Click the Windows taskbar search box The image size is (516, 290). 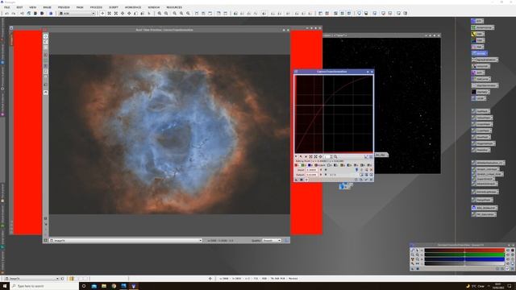(x=44, y=286)
